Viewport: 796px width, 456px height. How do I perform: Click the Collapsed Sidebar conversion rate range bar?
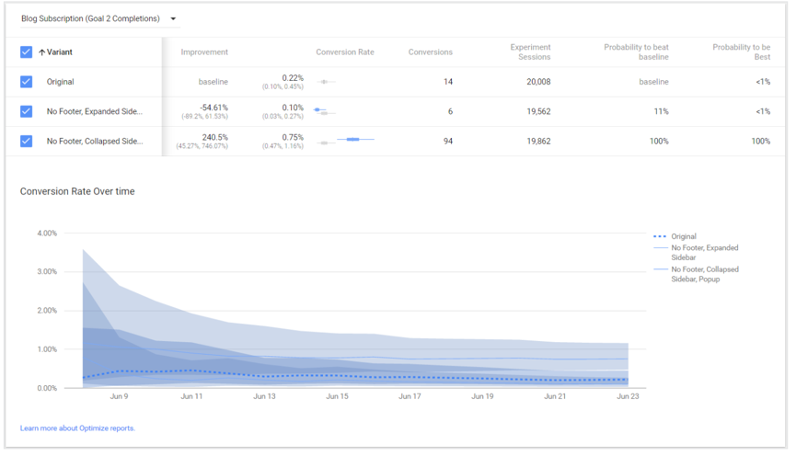pos(352,140)
